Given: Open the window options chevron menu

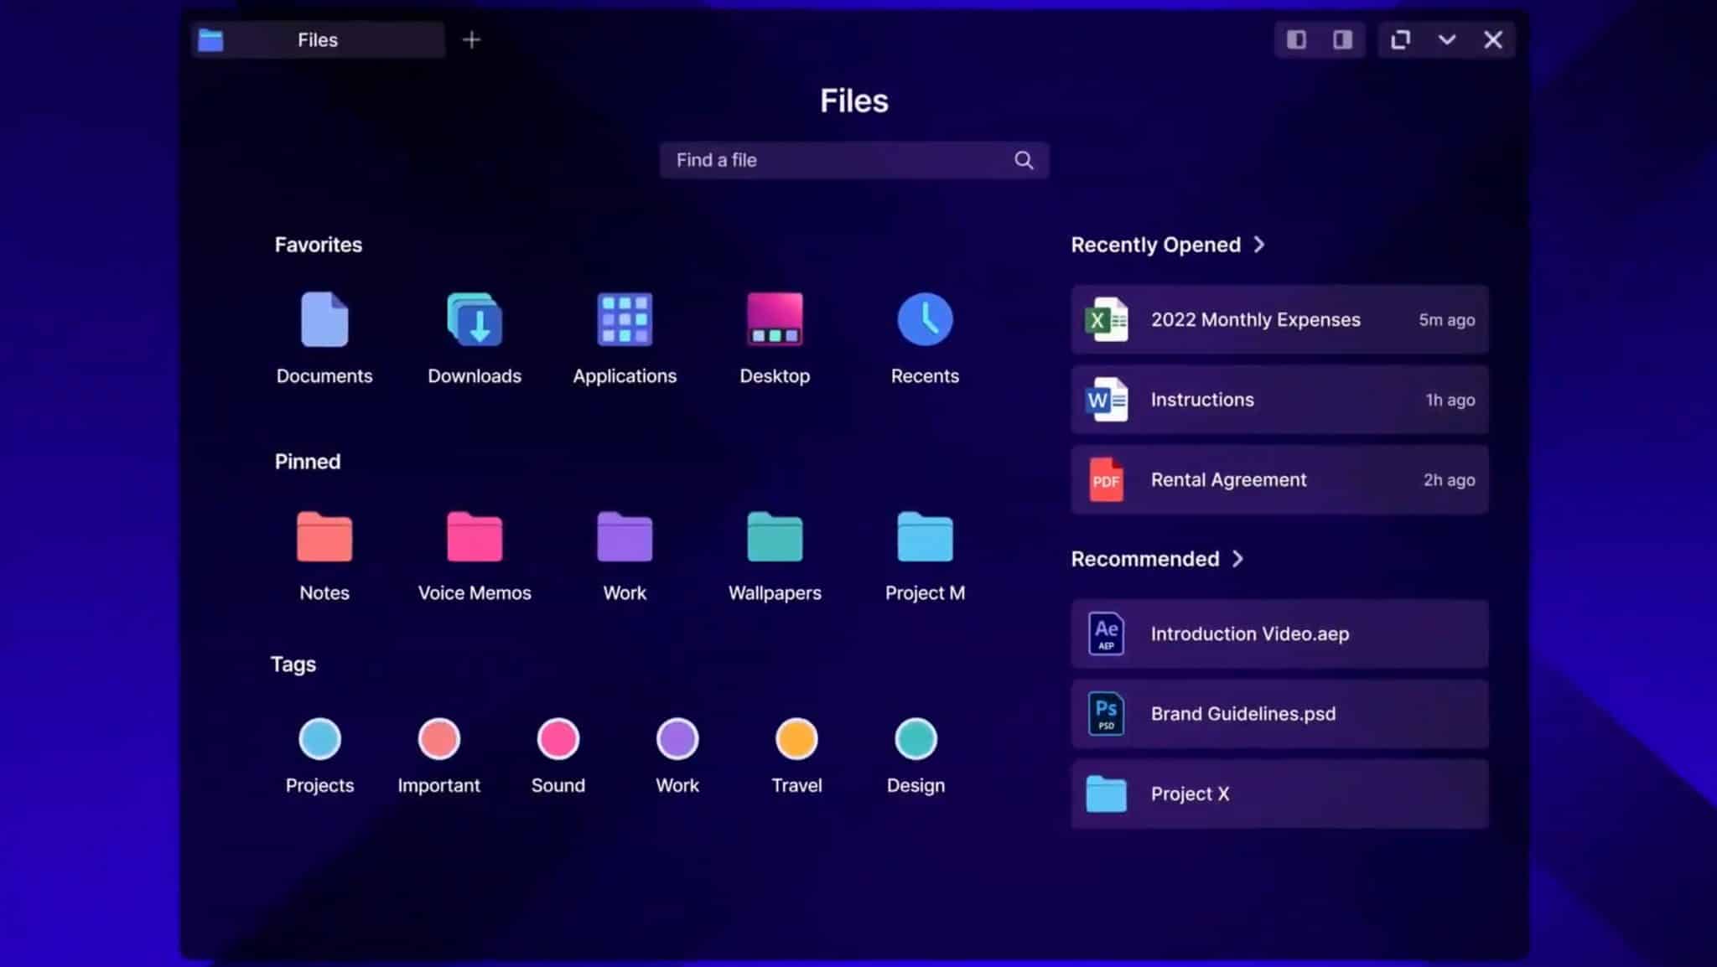Looking at the screenshot, I should point(1447,39).
